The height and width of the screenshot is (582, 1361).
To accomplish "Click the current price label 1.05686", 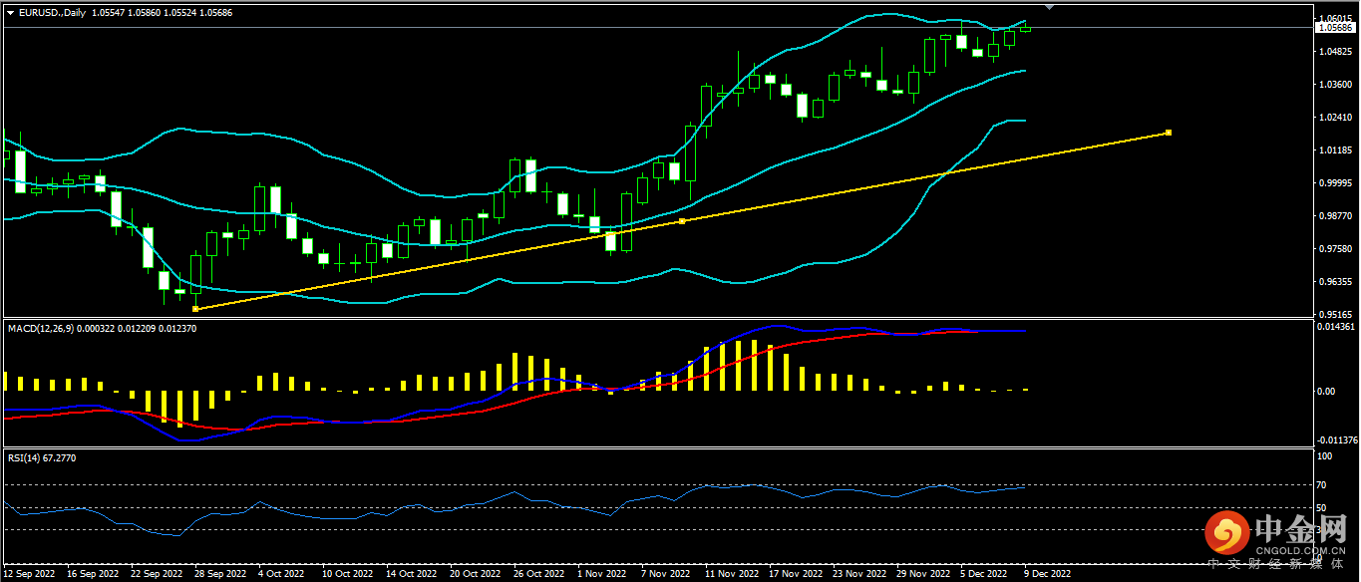I will (x=1334, y=29).
